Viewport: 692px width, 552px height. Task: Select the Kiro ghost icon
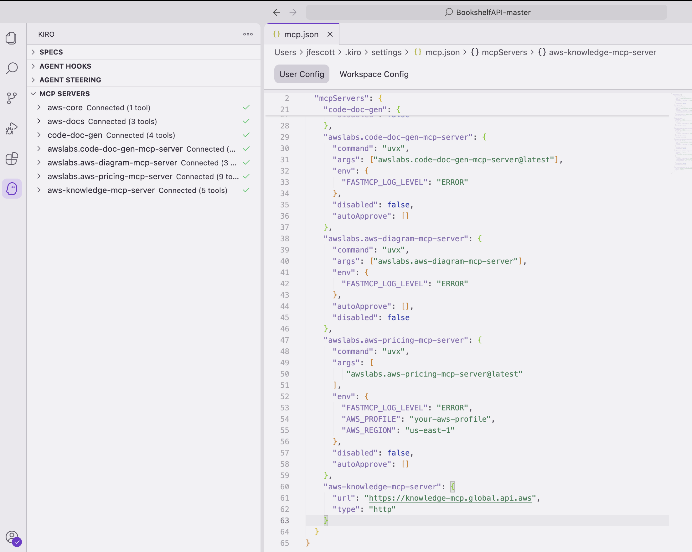pyautogui.click(x=12, y=189)
